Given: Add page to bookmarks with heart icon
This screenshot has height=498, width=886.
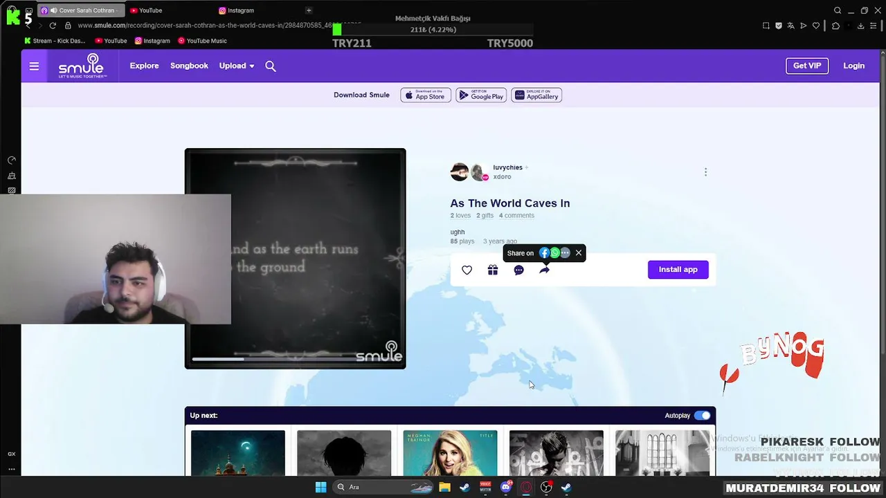Looking at the screenshot, I should coord(816,26).
